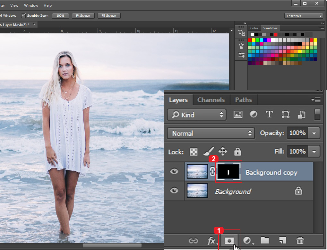Viewport: 327px width, 250px height.
Task: Collapse the Swatches panel group with double arrows
Action: pyautogui.click(x=323, y=23)
